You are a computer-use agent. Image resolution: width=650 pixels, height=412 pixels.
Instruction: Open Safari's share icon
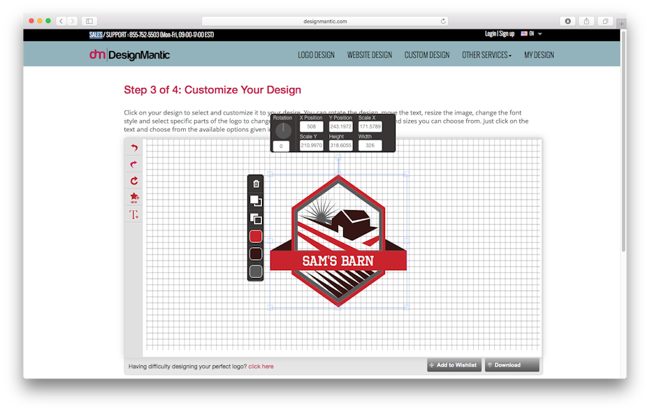pos(586,21)
